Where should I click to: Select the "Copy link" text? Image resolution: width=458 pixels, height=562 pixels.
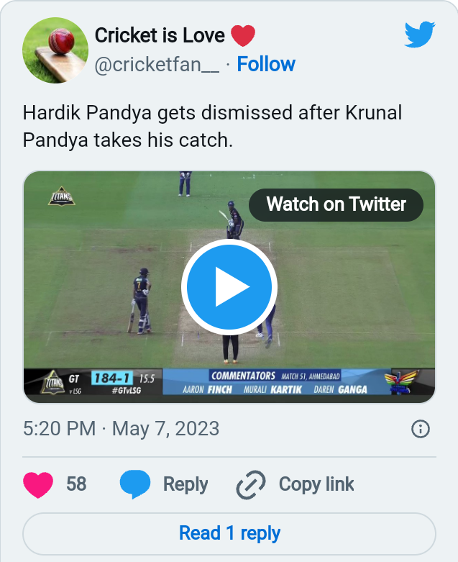point(316,484)
